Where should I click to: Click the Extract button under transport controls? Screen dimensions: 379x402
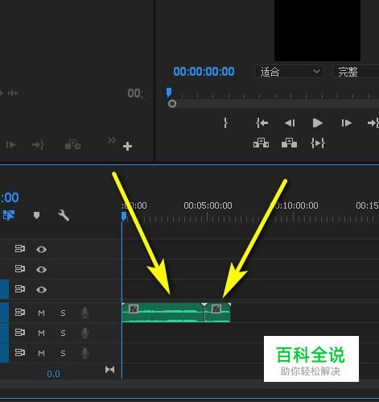click(x=289, y=143)
